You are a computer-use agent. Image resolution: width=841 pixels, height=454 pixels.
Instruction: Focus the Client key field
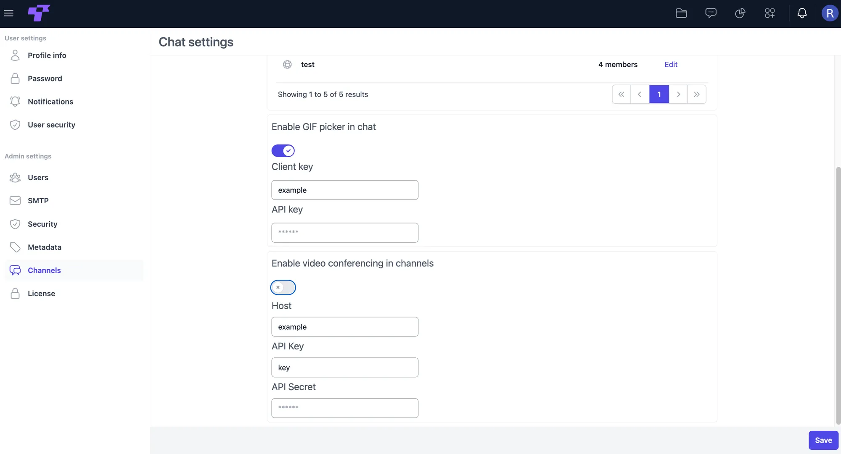tap(345, 190)
